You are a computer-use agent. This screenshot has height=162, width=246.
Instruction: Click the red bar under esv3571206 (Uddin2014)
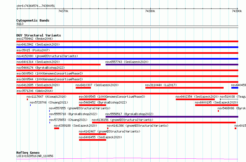[x=127, y=94]
